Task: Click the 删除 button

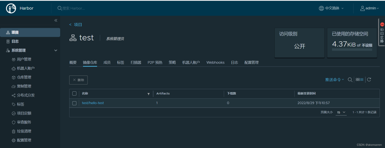Action: pyautogui.click(x=79, y=80)
